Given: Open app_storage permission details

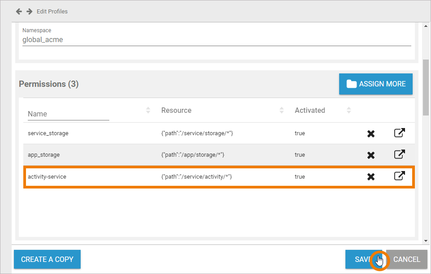Looking at the screenshot, I should [399, 154].
